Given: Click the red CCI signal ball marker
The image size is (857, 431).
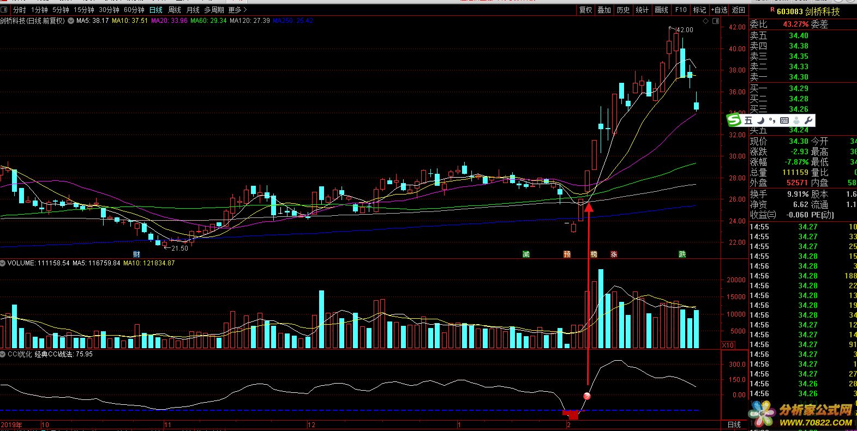Looking at the screenshot, I should pos(586,396).
